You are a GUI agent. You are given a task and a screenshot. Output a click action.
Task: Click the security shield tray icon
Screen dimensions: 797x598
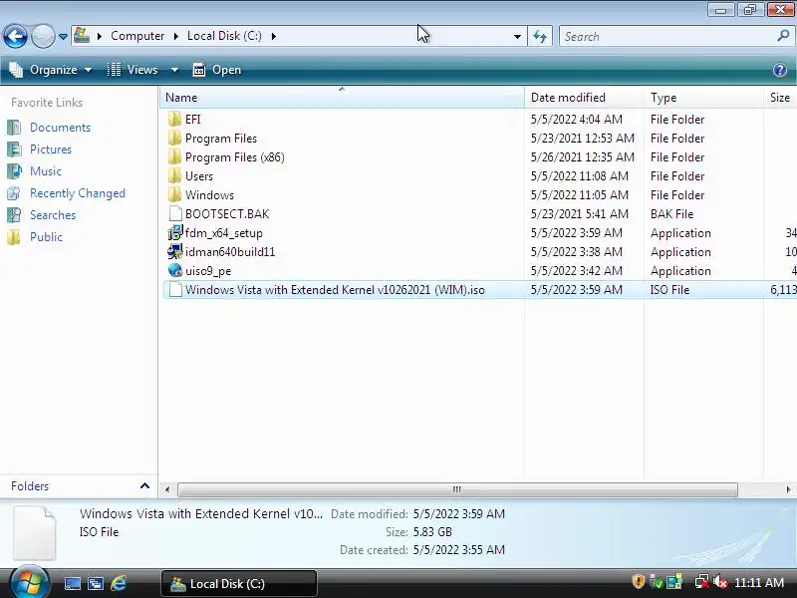[x=638, y=582]
